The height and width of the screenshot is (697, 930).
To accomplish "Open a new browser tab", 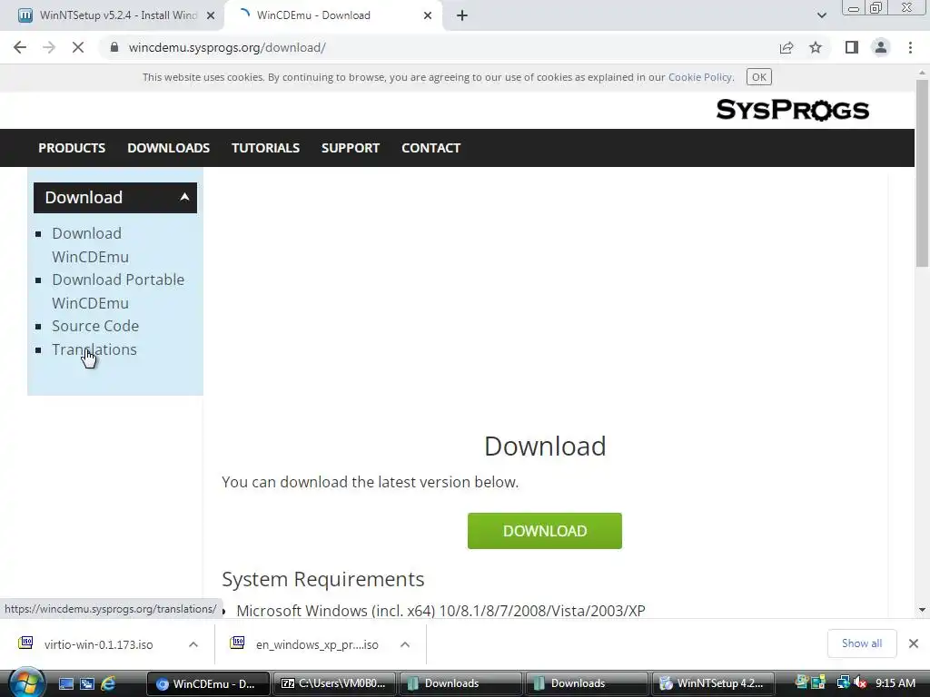I will point(462,15).
